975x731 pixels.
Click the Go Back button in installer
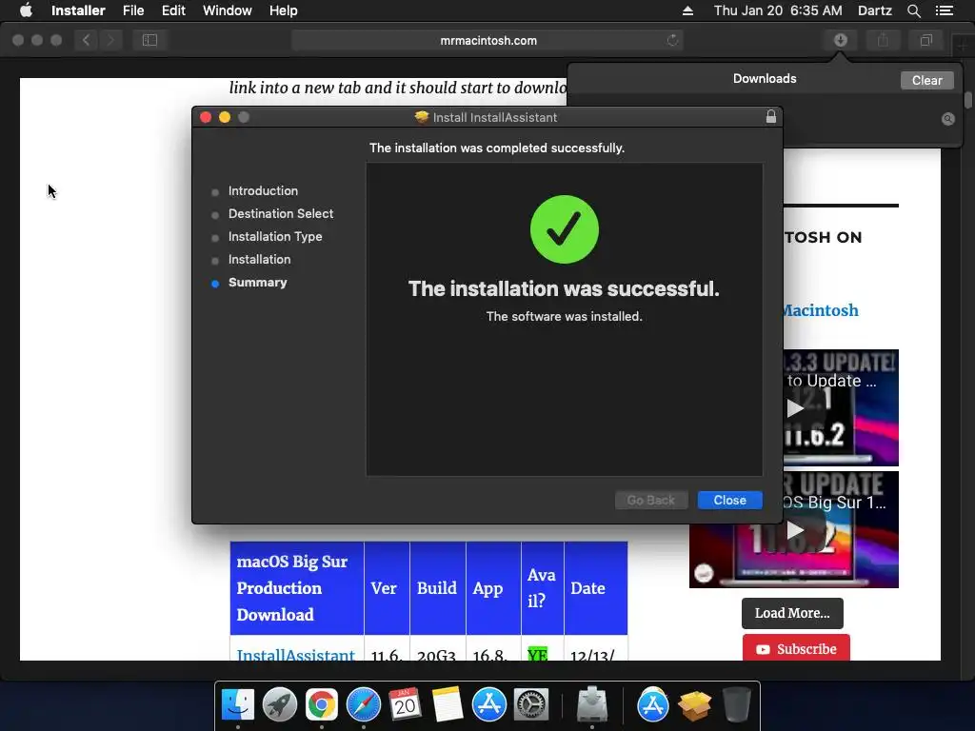pos(651,501)
